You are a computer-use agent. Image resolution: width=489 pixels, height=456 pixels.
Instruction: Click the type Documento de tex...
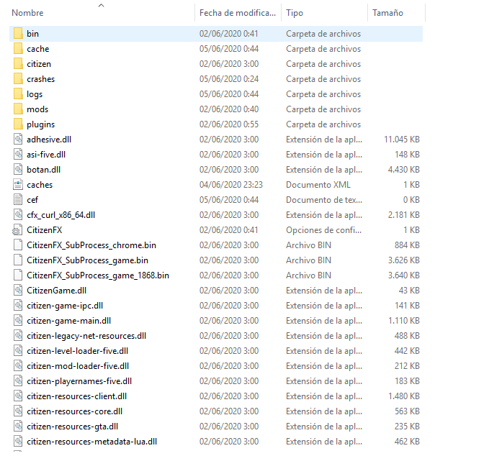coord(324,200)
